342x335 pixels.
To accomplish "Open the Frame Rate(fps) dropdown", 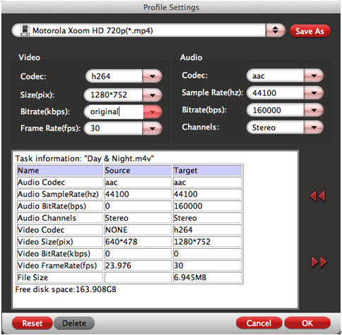I will (x=152, y=128).
